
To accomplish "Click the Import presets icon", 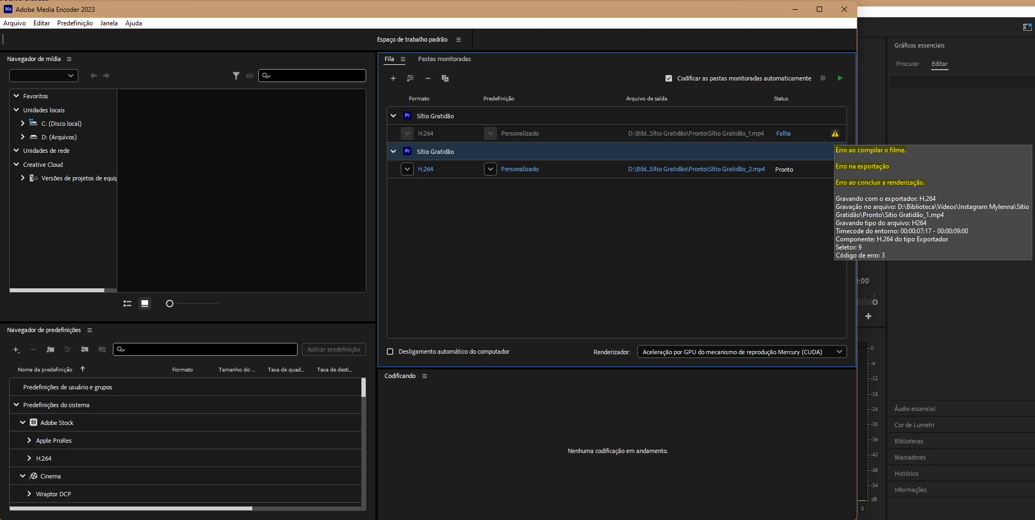I will (85, 350).
